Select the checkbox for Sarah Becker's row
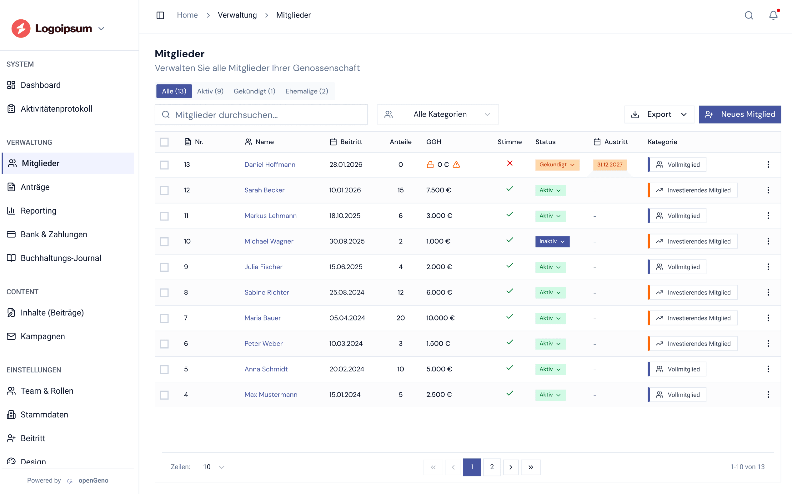 [x=164, y=190]
